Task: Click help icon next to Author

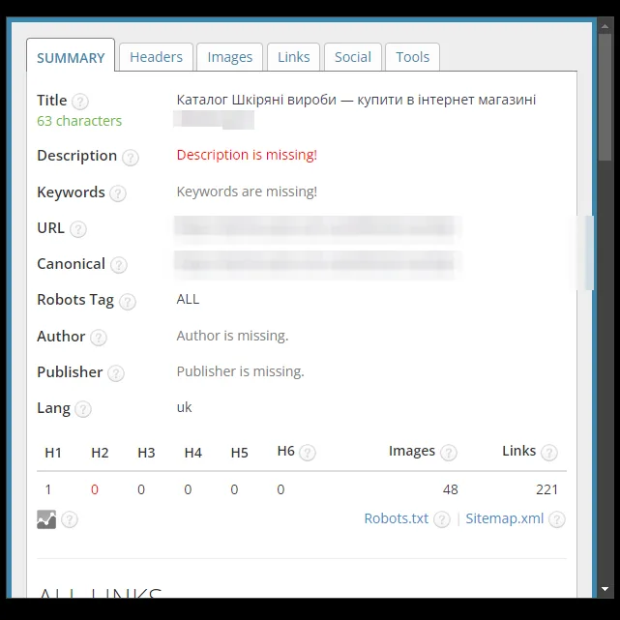Action: [x=99, y=338]
